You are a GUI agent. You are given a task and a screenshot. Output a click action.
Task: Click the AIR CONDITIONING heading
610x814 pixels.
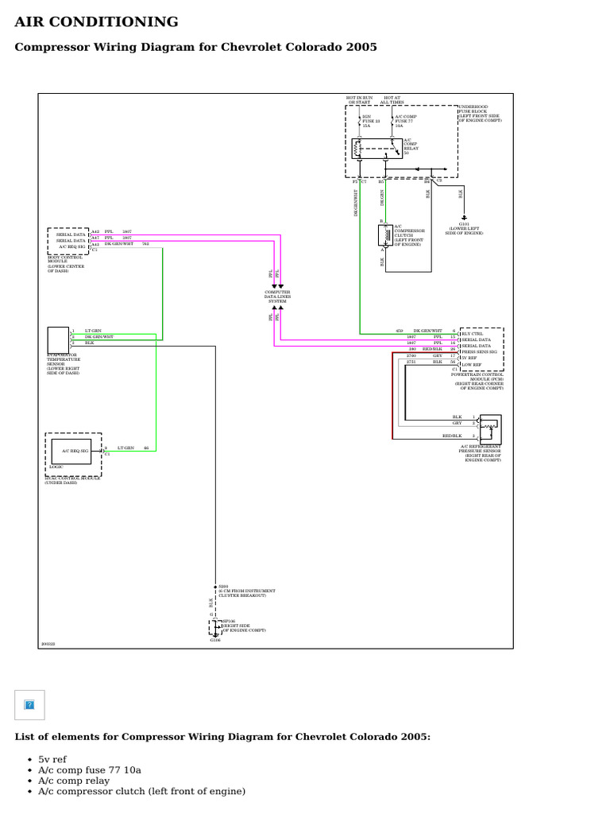coord(96,21)
